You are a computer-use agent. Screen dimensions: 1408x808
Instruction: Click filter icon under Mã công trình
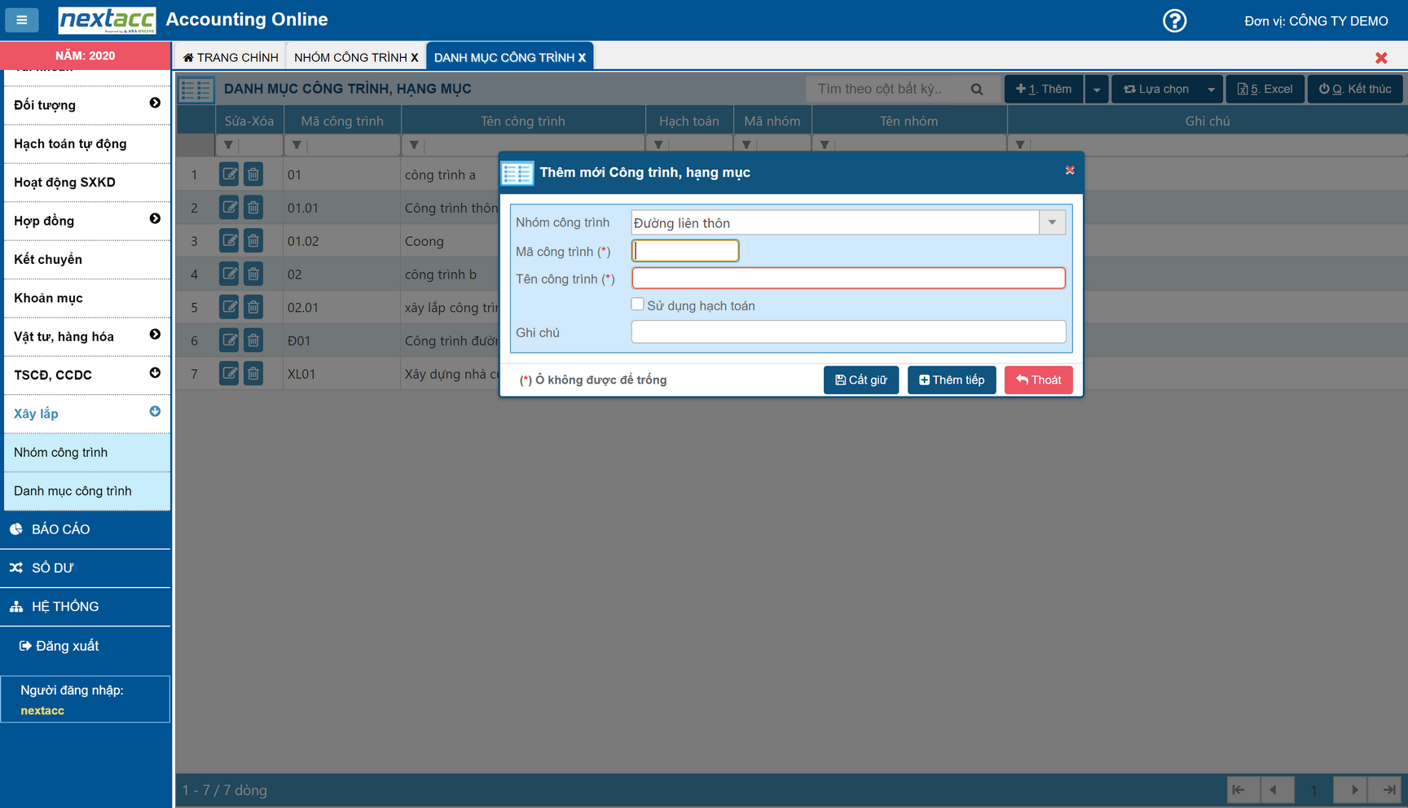tap(297, 145)
